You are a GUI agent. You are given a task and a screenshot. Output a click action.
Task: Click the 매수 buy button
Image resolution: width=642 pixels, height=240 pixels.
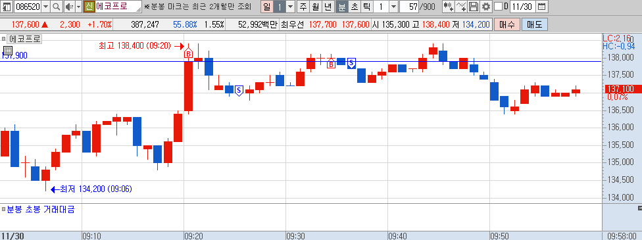point(507,24)
